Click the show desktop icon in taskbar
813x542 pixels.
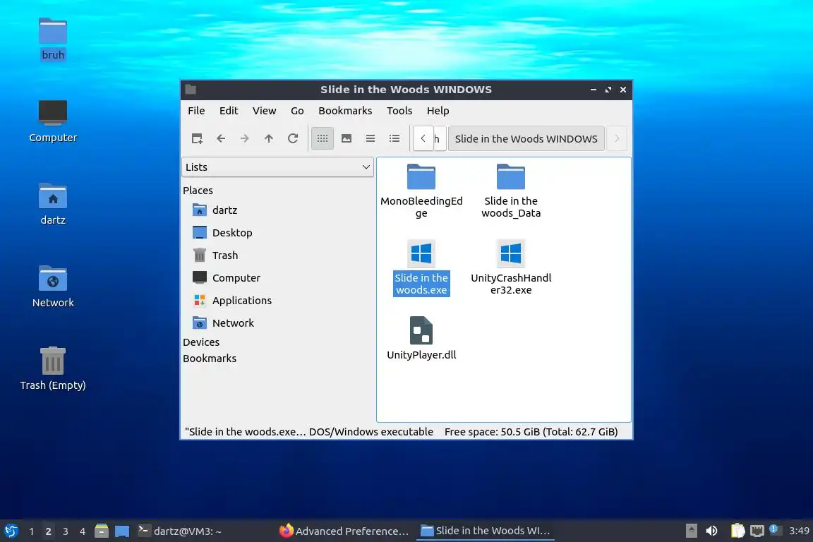tap(122, 531)
